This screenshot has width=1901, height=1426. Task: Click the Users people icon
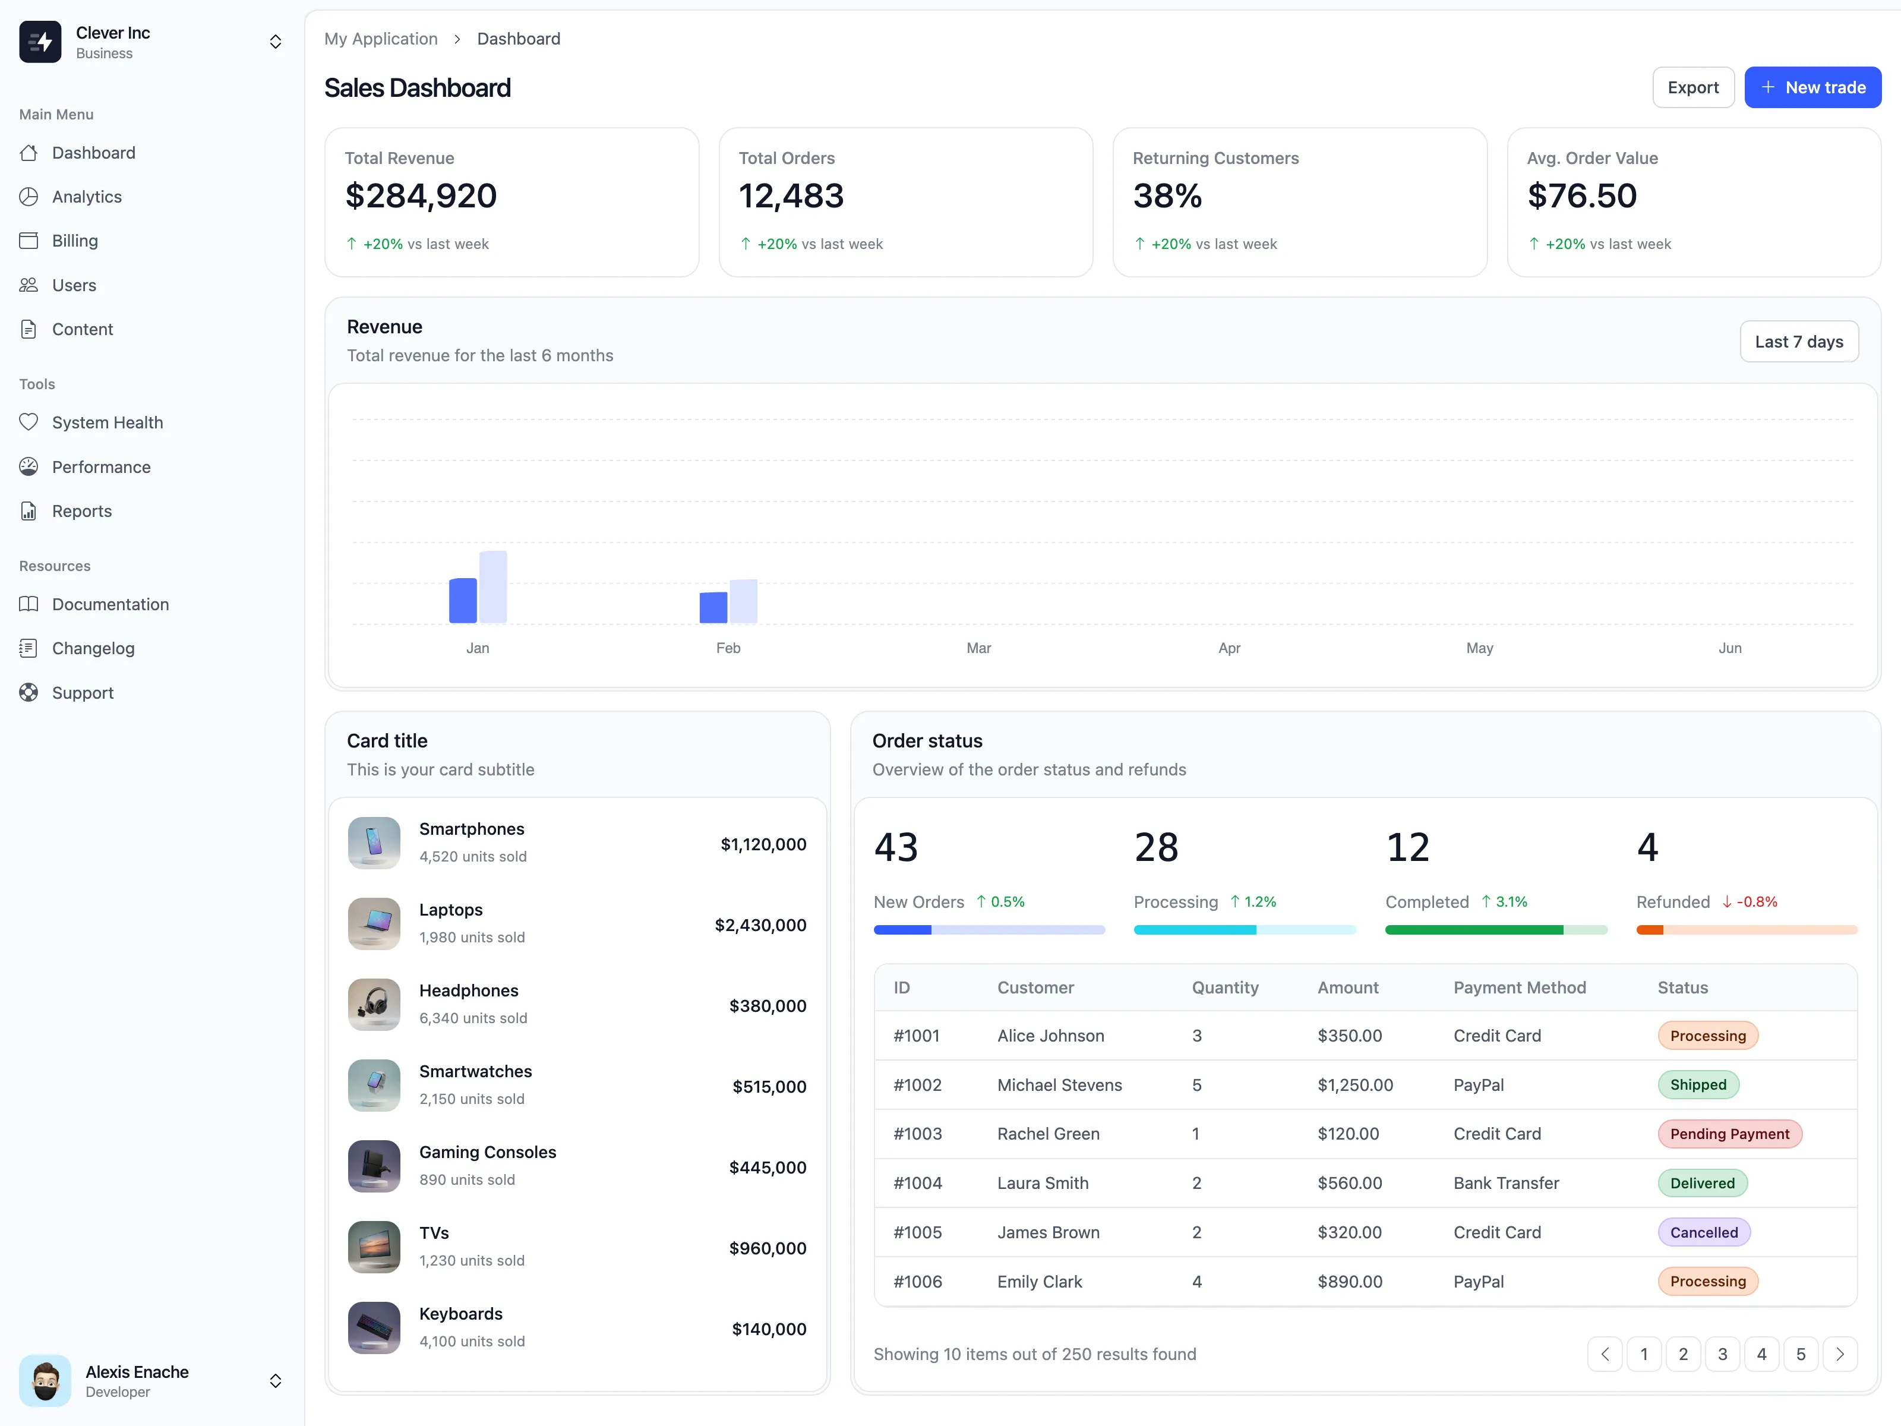(x=29, y=285)
